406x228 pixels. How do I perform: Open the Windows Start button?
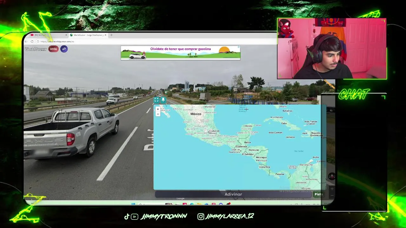click(x=133, y=204)
